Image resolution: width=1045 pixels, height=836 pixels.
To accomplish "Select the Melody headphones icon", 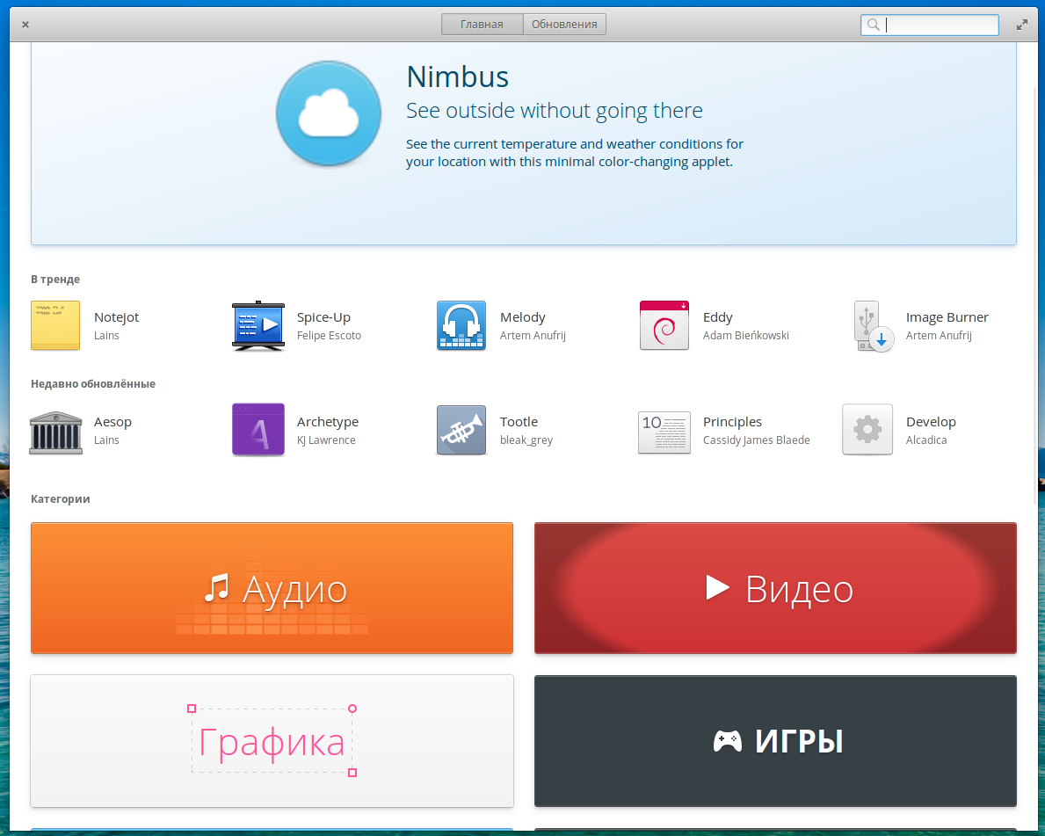I will (x=461, y=325).
